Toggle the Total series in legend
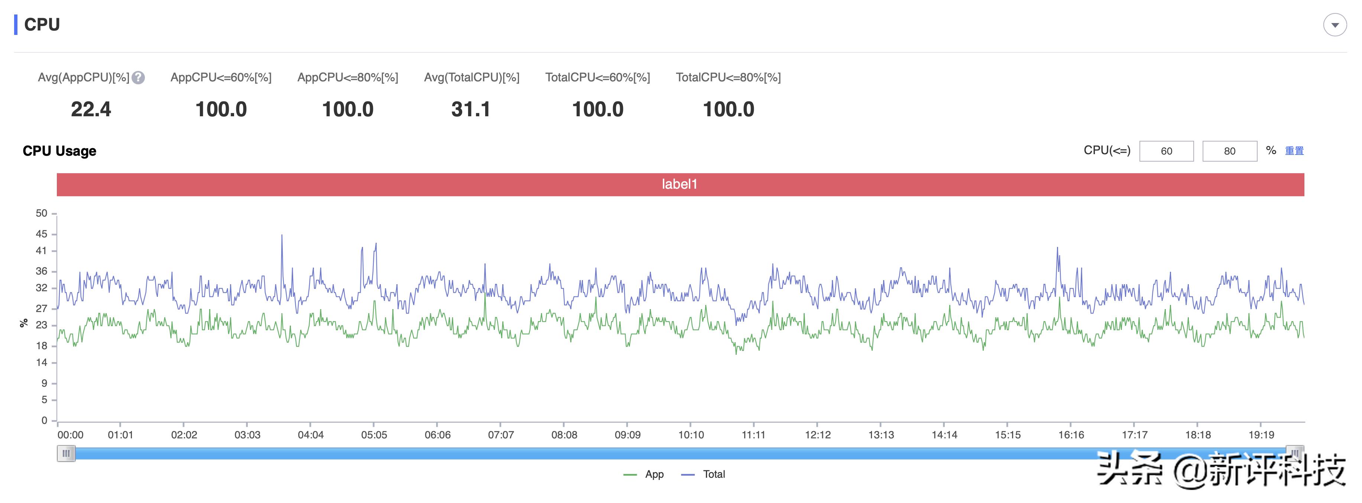 click(x=713, y=474)
